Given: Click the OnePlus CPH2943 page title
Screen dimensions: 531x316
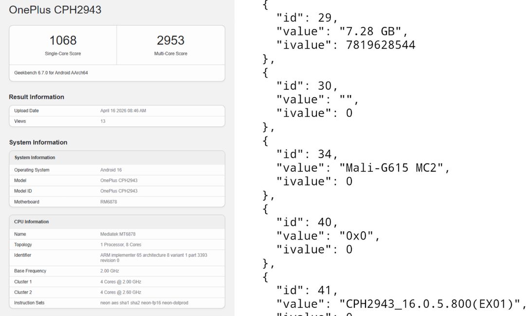Looking at the screenshot, I should point(55,10).
